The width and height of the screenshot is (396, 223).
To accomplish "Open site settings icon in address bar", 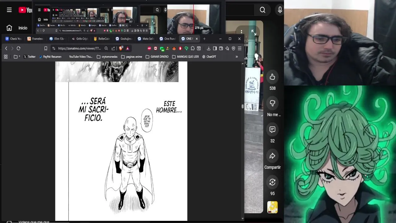I will tap(54, 48).
